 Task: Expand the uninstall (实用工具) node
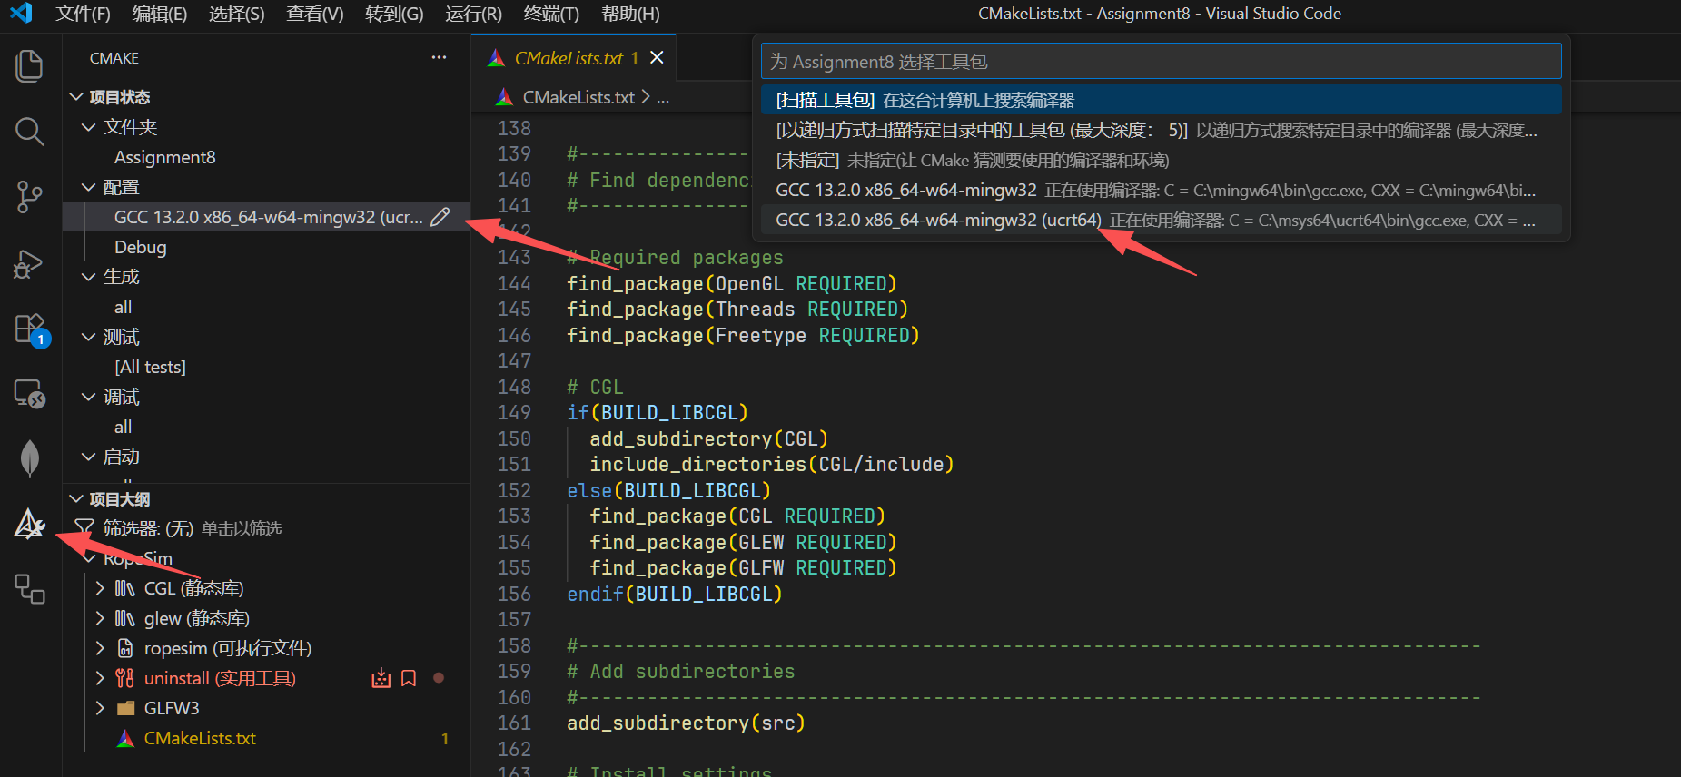(x=100, y=678)
